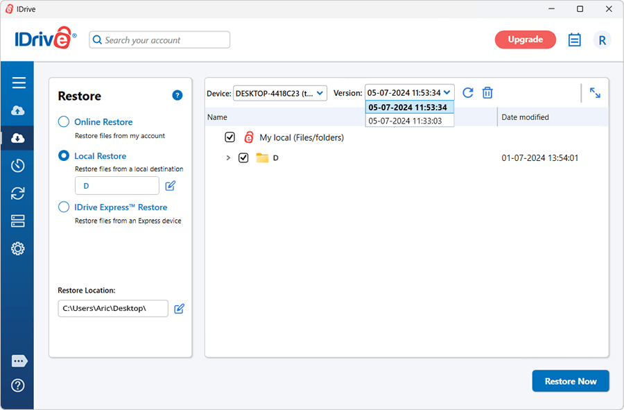624x410 pixels.
Task: Edit the local restore drive D
Action: [171, 186]
